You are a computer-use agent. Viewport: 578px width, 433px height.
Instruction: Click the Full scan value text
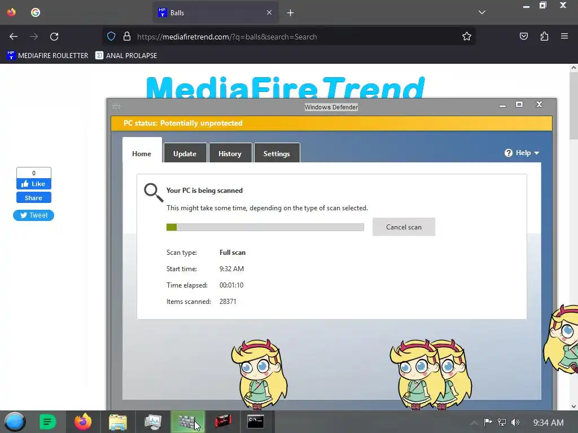(x=233, y=253)
